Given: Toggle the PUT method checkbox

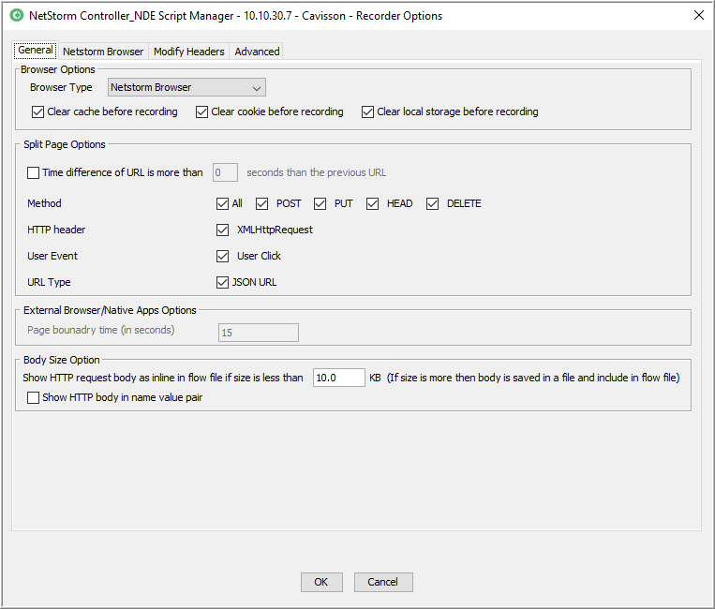Looking at the screenshot, I should pos(320,203).
